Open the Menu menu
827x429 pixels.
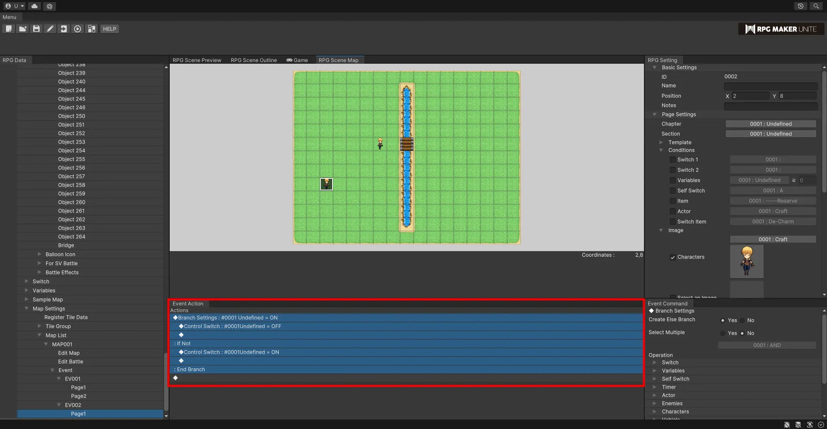tap(9, 17)
